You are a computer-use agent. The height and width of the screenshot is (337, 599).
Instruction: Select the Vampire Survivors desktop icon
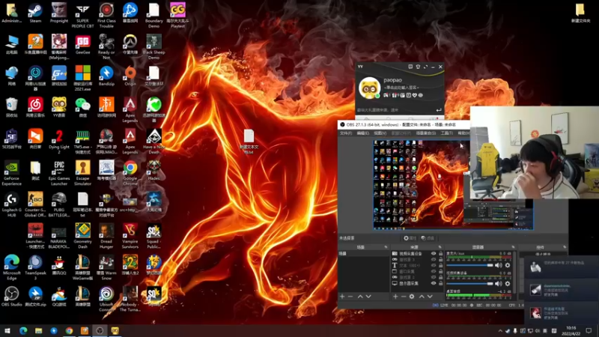pos(130,236)
